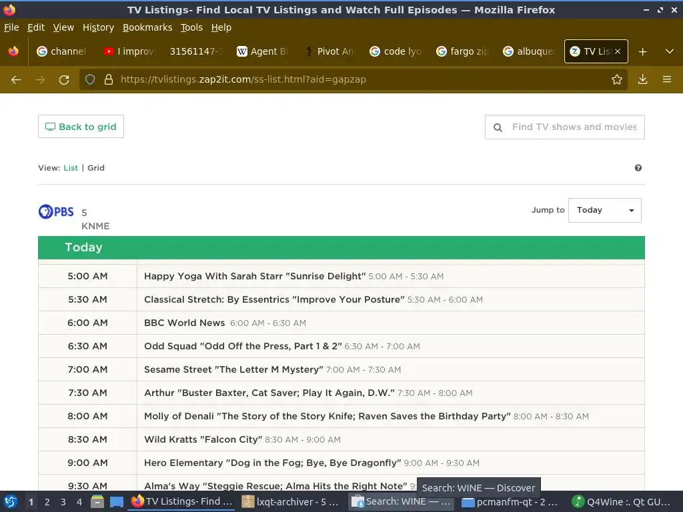683x512 pixels.
Task: Reload the page using the refresh icon
Action: [64, 80]
